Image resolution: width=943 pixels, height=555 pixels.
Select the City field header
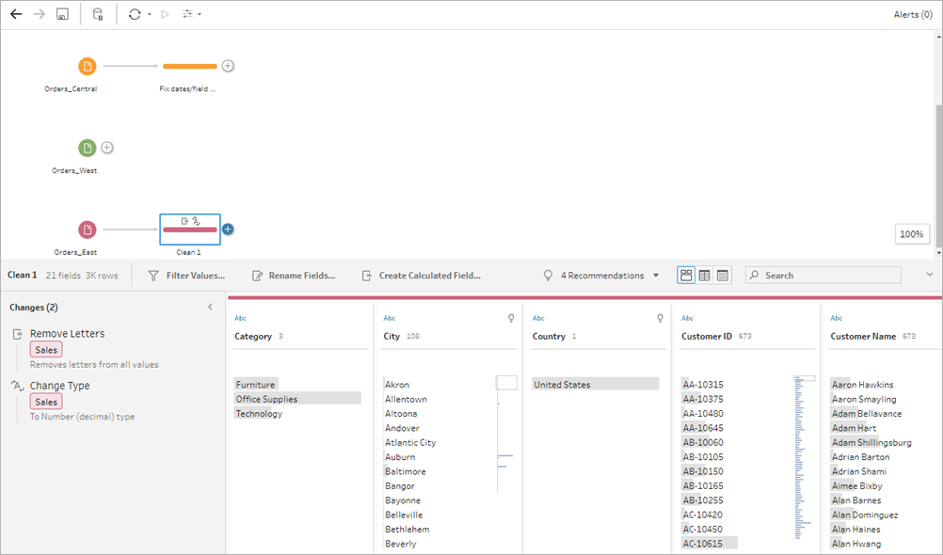coord(392,337)
